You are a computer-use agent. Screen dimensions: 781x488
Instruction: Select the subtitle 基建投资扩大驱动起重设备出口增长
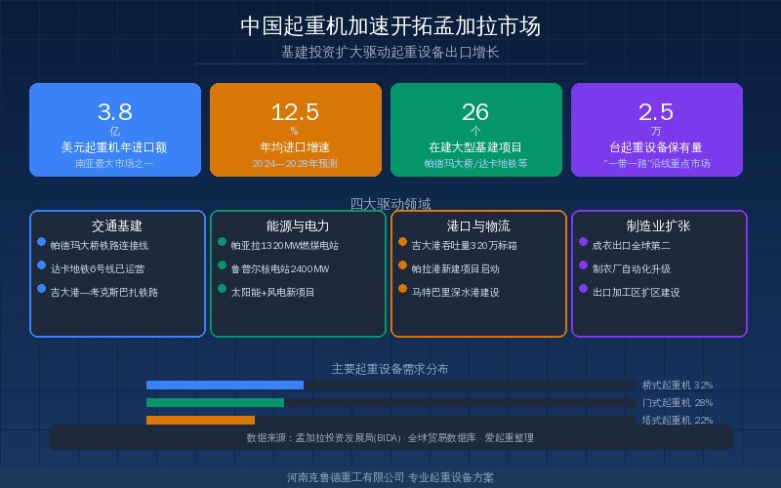390,53
